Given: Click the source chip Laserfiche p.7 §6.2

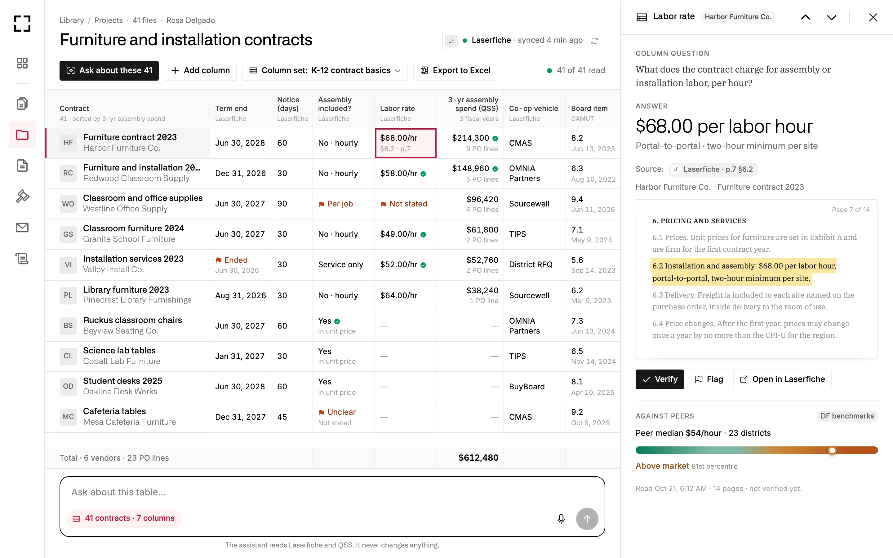Looking at the screenshot, I should point(713,169).
